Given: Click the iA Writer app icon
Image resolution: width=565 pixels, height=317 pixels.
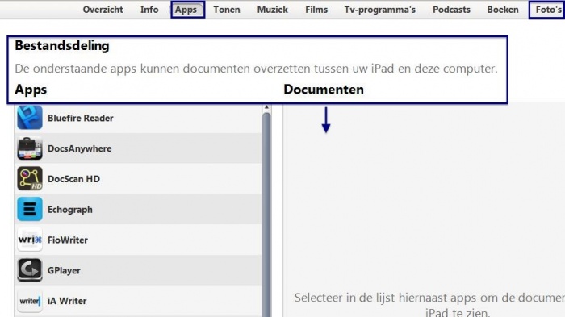Looking at the screenshot, I should click(x=30, y=300).
